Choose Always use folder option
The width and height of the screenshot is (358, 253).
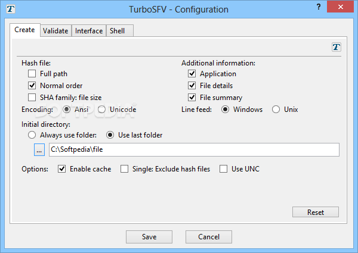click(32, 135)
